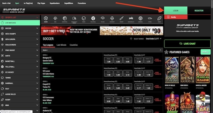This screenshot has width=213, height=113.
Task: Click the REGISTER! button
Action: 199,10
